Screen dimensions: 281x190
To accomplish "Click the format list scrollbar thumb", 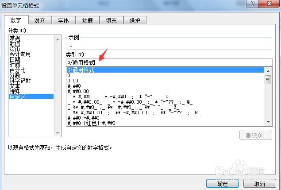I will point(268,80).
